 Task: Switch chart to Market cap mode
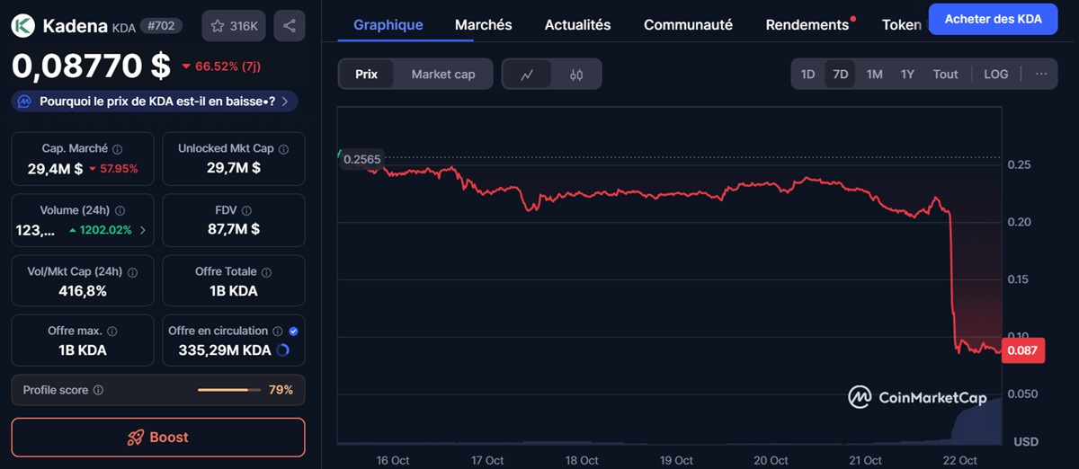pos(442,75)
